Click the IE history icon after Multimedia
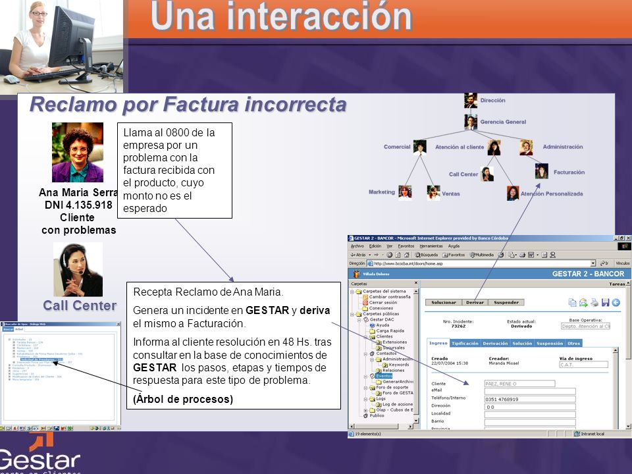 pos(501,255)
